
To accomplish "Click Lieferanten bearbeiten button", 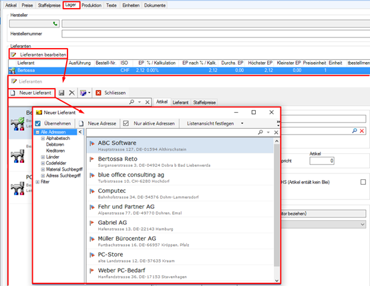I will point(39,55).
